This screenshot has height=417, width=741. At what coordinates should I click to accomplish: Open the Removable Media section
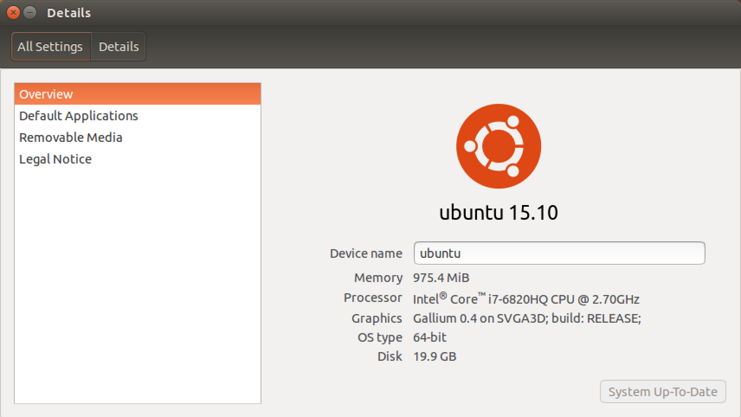click(x=71, y=137)
